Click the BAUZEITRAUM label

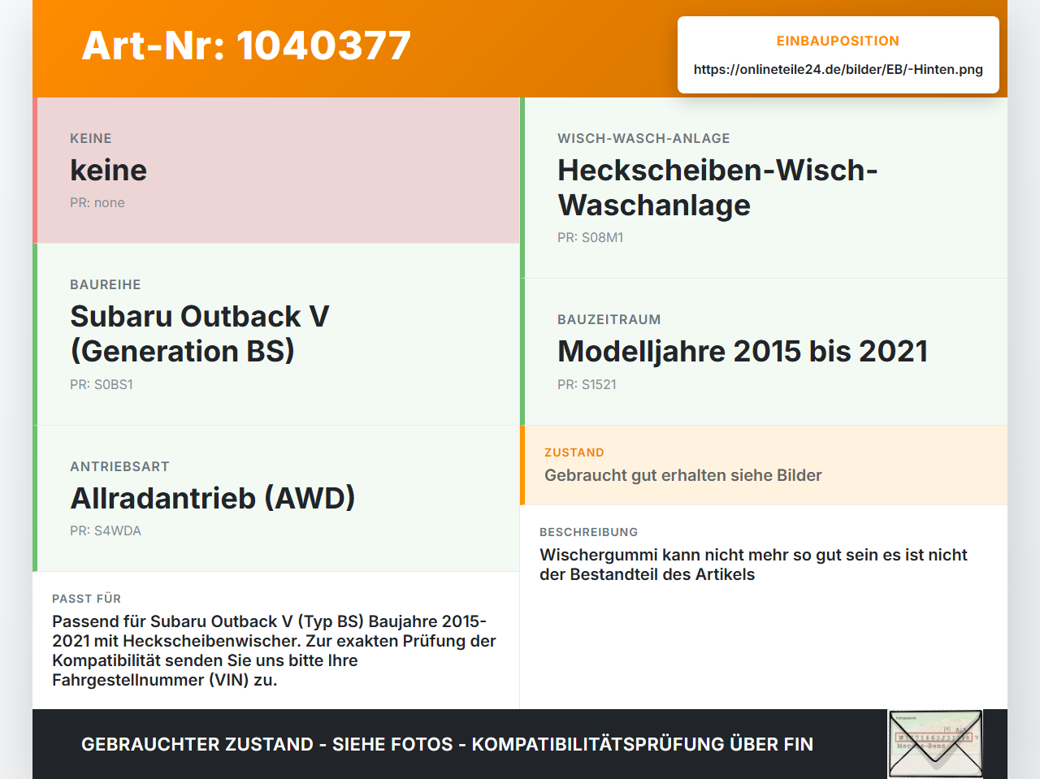click(609, 319)
